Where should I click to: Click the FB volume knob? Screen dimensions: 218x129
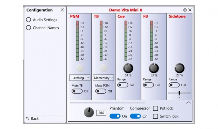point(154,68)
